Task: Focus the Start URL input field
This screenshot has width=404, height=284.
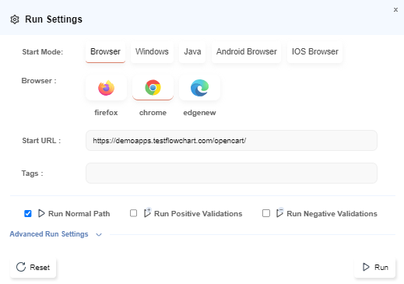Action: pyautogui.click(x=231, y=141)
